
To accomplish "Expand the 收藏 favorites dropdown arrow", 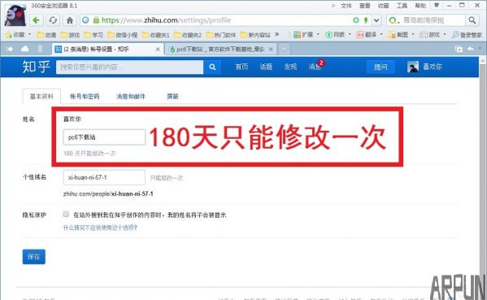I will tap(29, 34).
